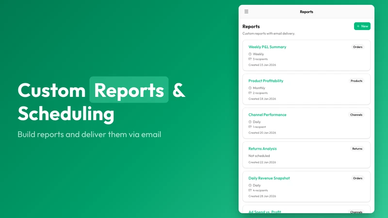Click the clock icon in Channel Performance card
Viewport: 388px width, 218px height.
click(x=250, y=122)
